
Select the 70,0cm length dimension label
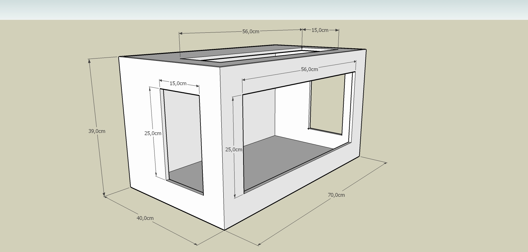tap(336, 195)
